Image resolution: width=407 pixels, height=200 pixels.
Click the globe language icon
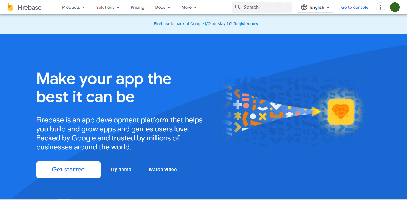[304, 7]
